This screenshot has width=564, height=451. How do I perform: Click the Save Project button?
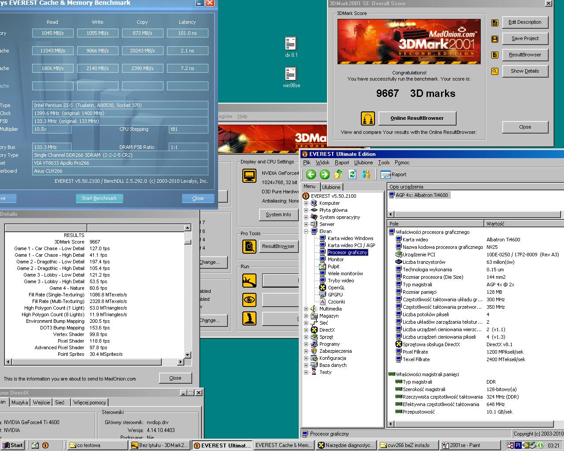525,38
